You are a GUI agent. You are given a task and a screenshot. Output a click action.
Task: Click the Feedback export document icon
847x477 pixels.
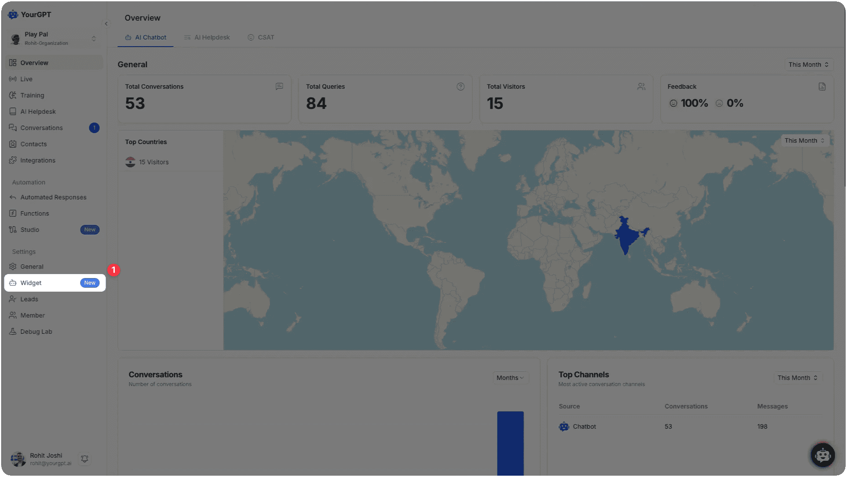click(x=821, y=87)
